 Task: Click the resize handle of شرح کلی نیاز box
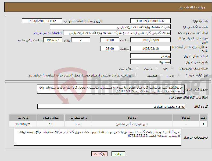click(x=38, y=92)
